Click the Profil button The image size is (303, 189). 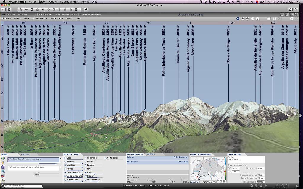70,19
